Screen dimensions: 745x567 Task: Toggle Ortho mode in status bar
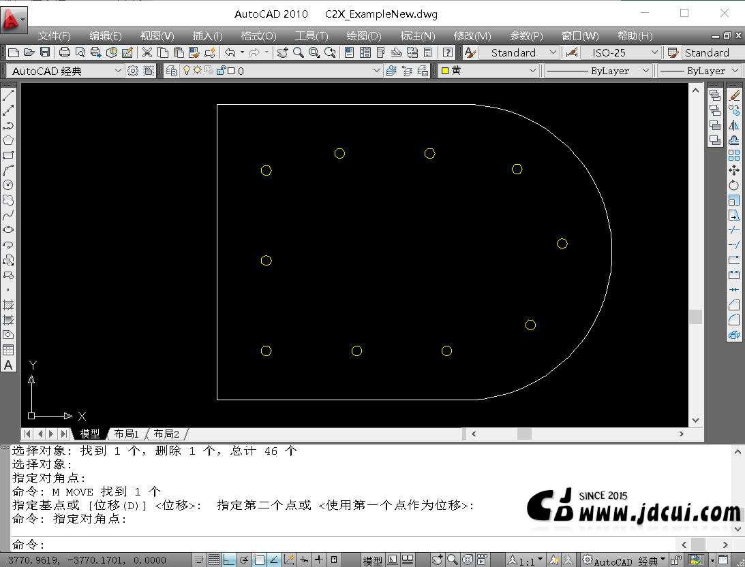click(x=229, y=560)
